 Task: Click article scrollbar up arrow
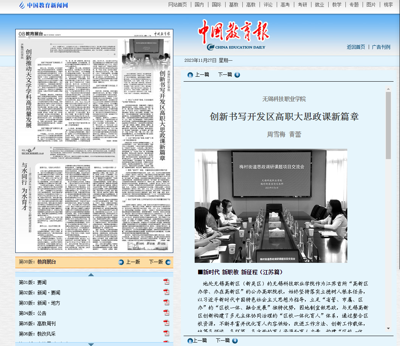(388, 89)
